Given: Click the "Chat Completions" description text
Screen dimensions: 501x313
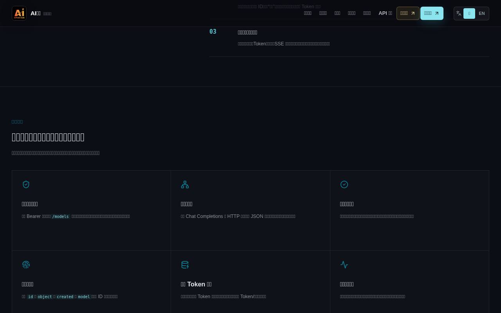Looking at the screenshot, I should (x=204, y=216).
